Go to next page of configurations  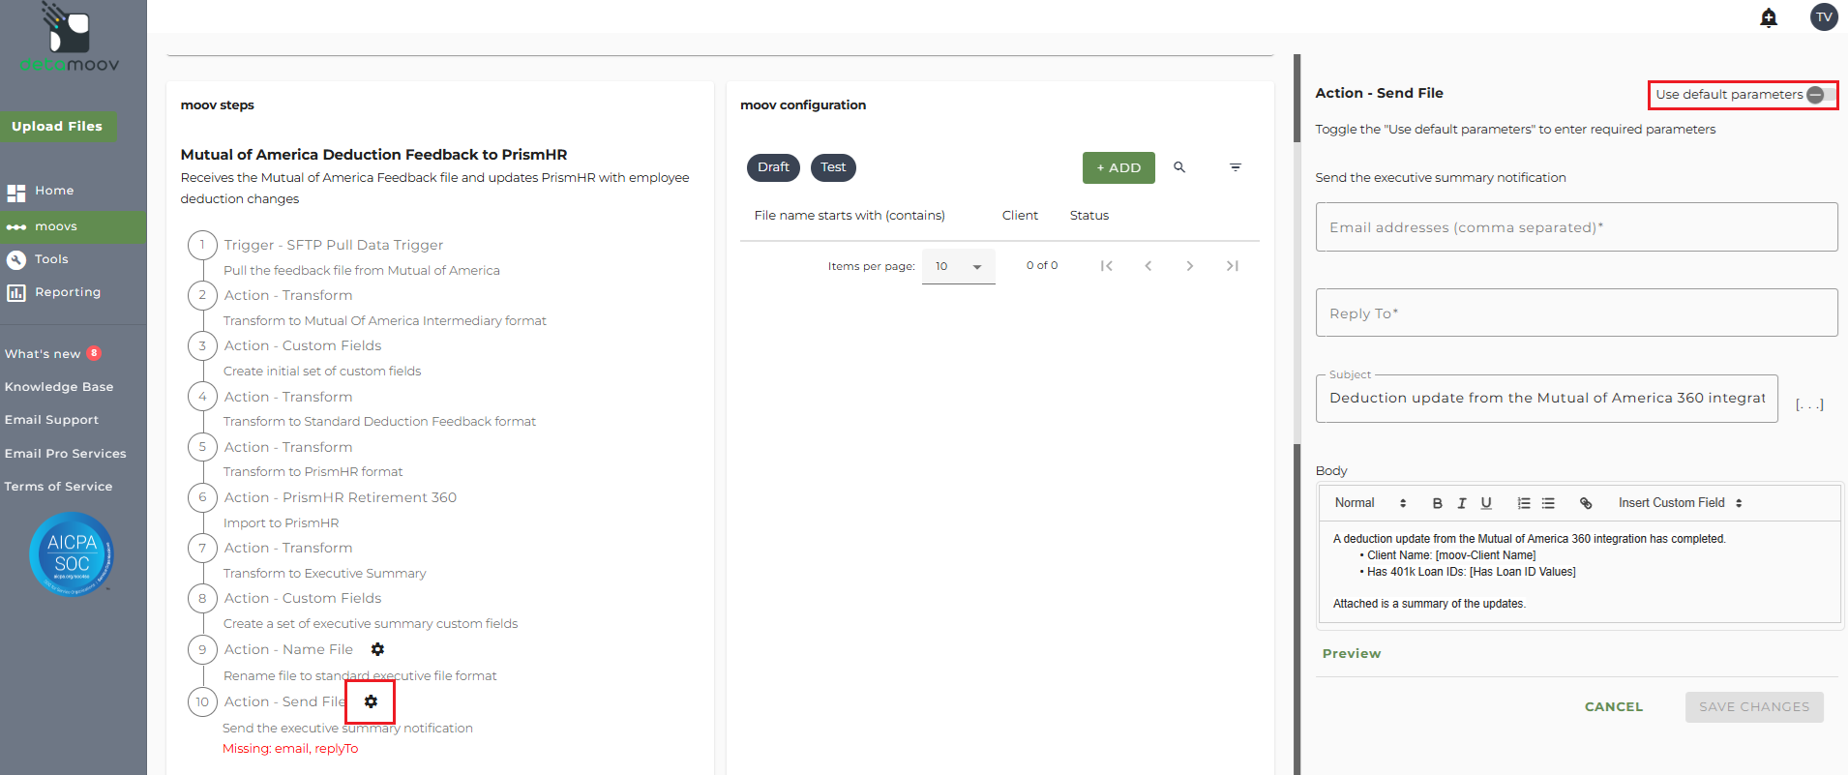(1190, 266)
